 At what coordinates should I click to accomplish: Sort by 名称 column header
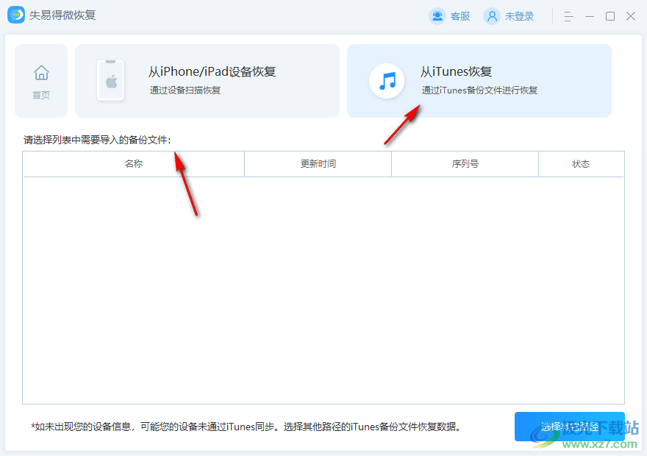click(x=134, y=164)
